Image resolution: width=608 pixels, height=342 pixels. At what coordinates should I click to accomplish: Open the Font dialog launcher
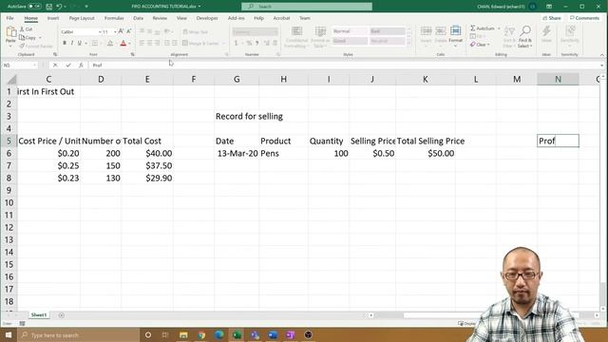pos(133,55)
